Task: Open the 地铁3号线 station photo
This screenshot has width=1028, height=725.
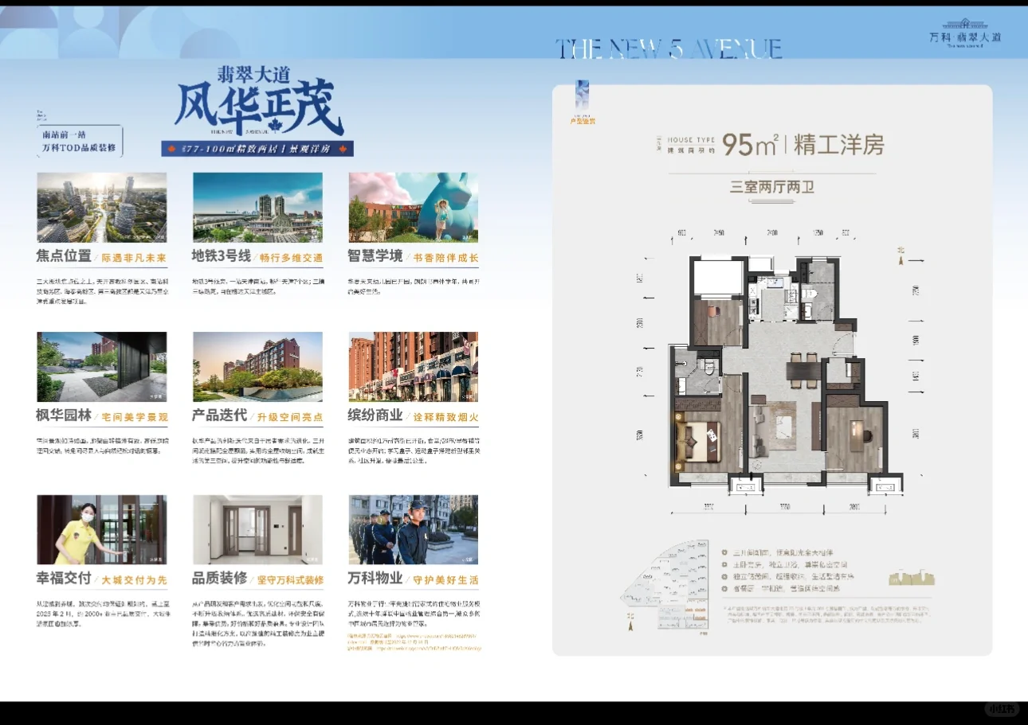Action: tap(257, 208)
